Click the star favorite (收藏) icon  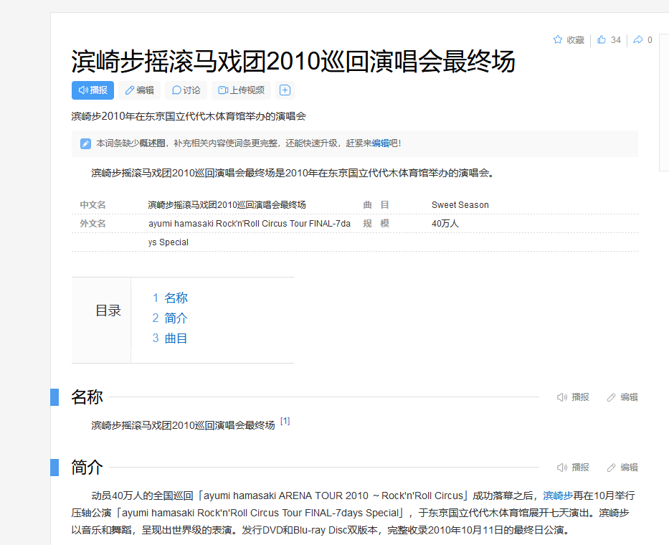558,40
